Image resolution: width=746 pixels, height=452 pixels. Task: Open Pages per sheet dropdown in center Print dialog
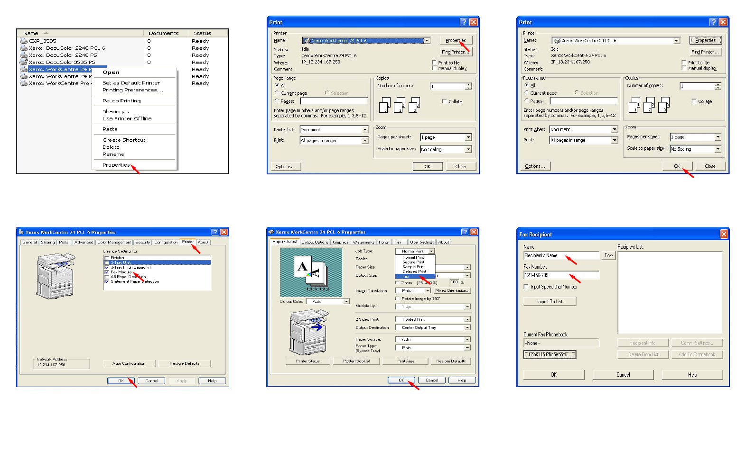[x=468, y=137]
